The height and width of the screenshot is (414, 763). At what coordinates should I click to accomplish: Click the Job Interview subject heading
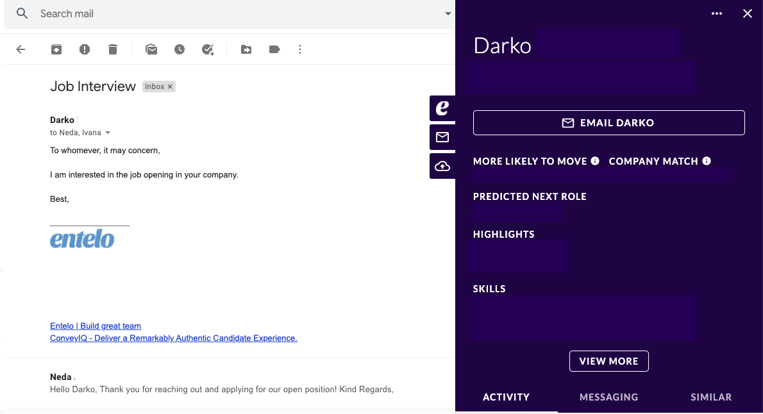pos(93,86)
